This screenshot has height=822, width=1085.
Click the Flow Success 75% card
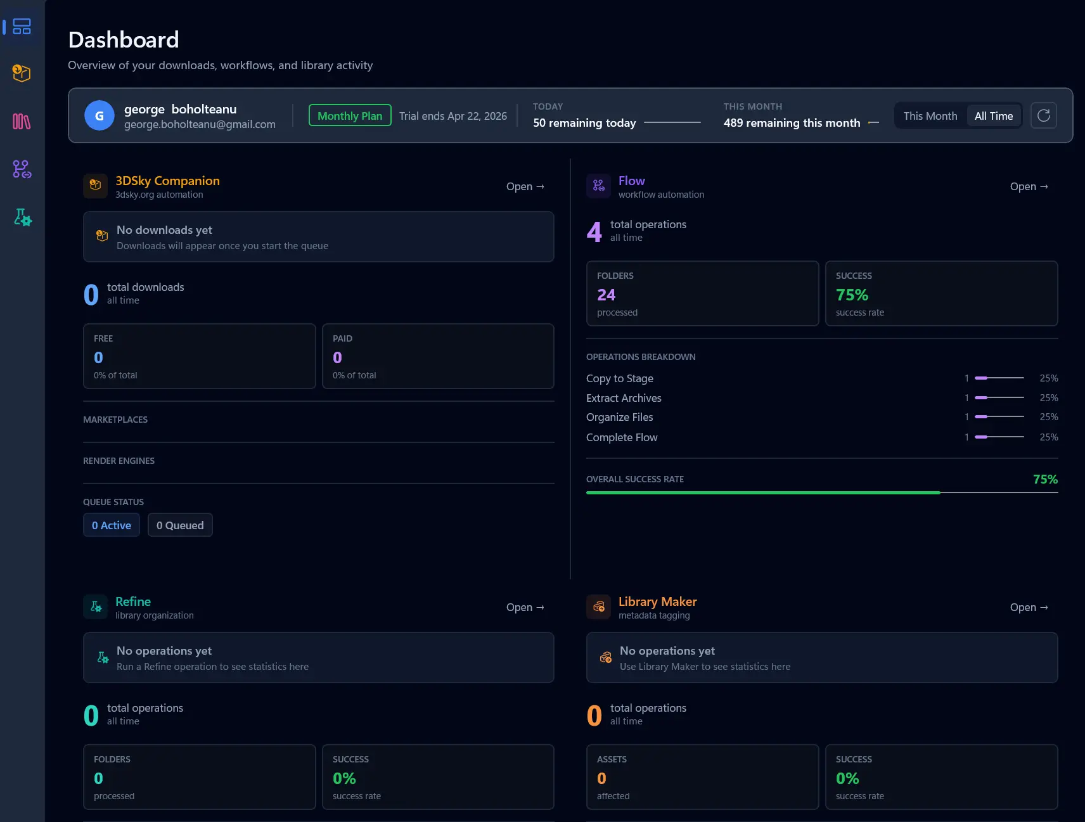[x=941, y=293]
